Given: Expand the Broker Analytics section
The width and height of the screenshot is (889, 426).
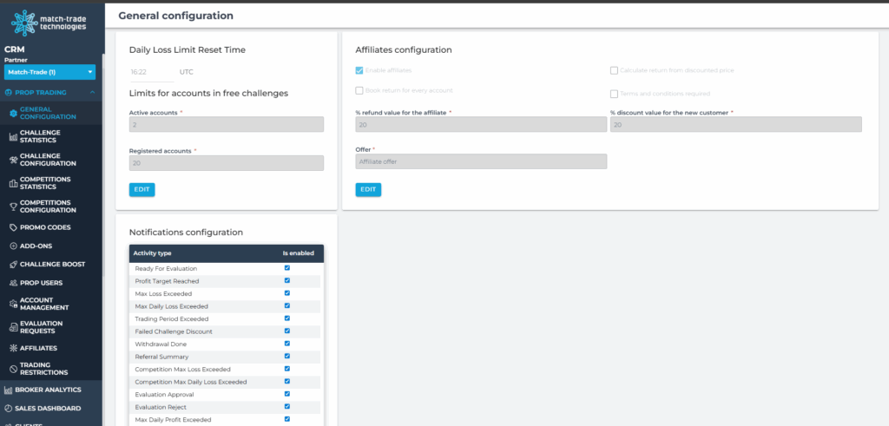Looking at the screenshot, I should (x=49, y=390).
